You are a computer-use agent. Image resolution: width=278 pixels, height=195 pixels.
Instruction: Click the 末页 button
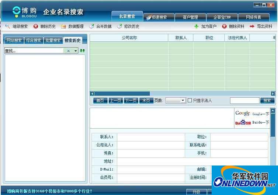(x=146, y=101)
